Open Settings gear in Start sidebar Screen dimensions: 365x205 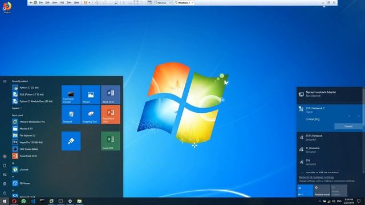pos(5,183)
